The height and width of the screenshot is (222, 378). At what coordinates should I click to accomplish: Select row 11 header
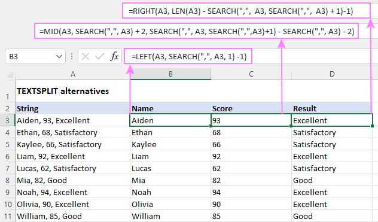pos(7,216)
